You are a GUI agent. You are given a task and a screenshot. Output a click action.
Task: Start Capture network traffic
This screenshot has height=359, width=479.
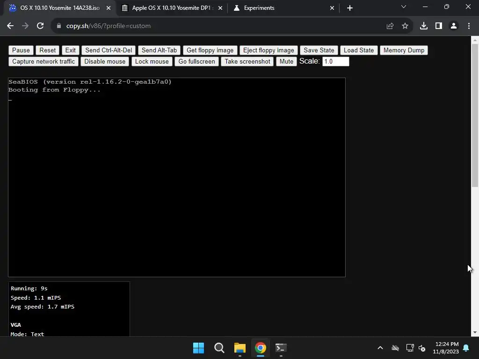pos(44,61)
